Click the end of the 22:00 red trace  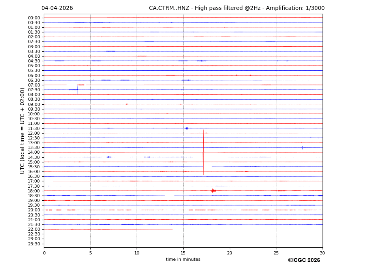point(172,229)
